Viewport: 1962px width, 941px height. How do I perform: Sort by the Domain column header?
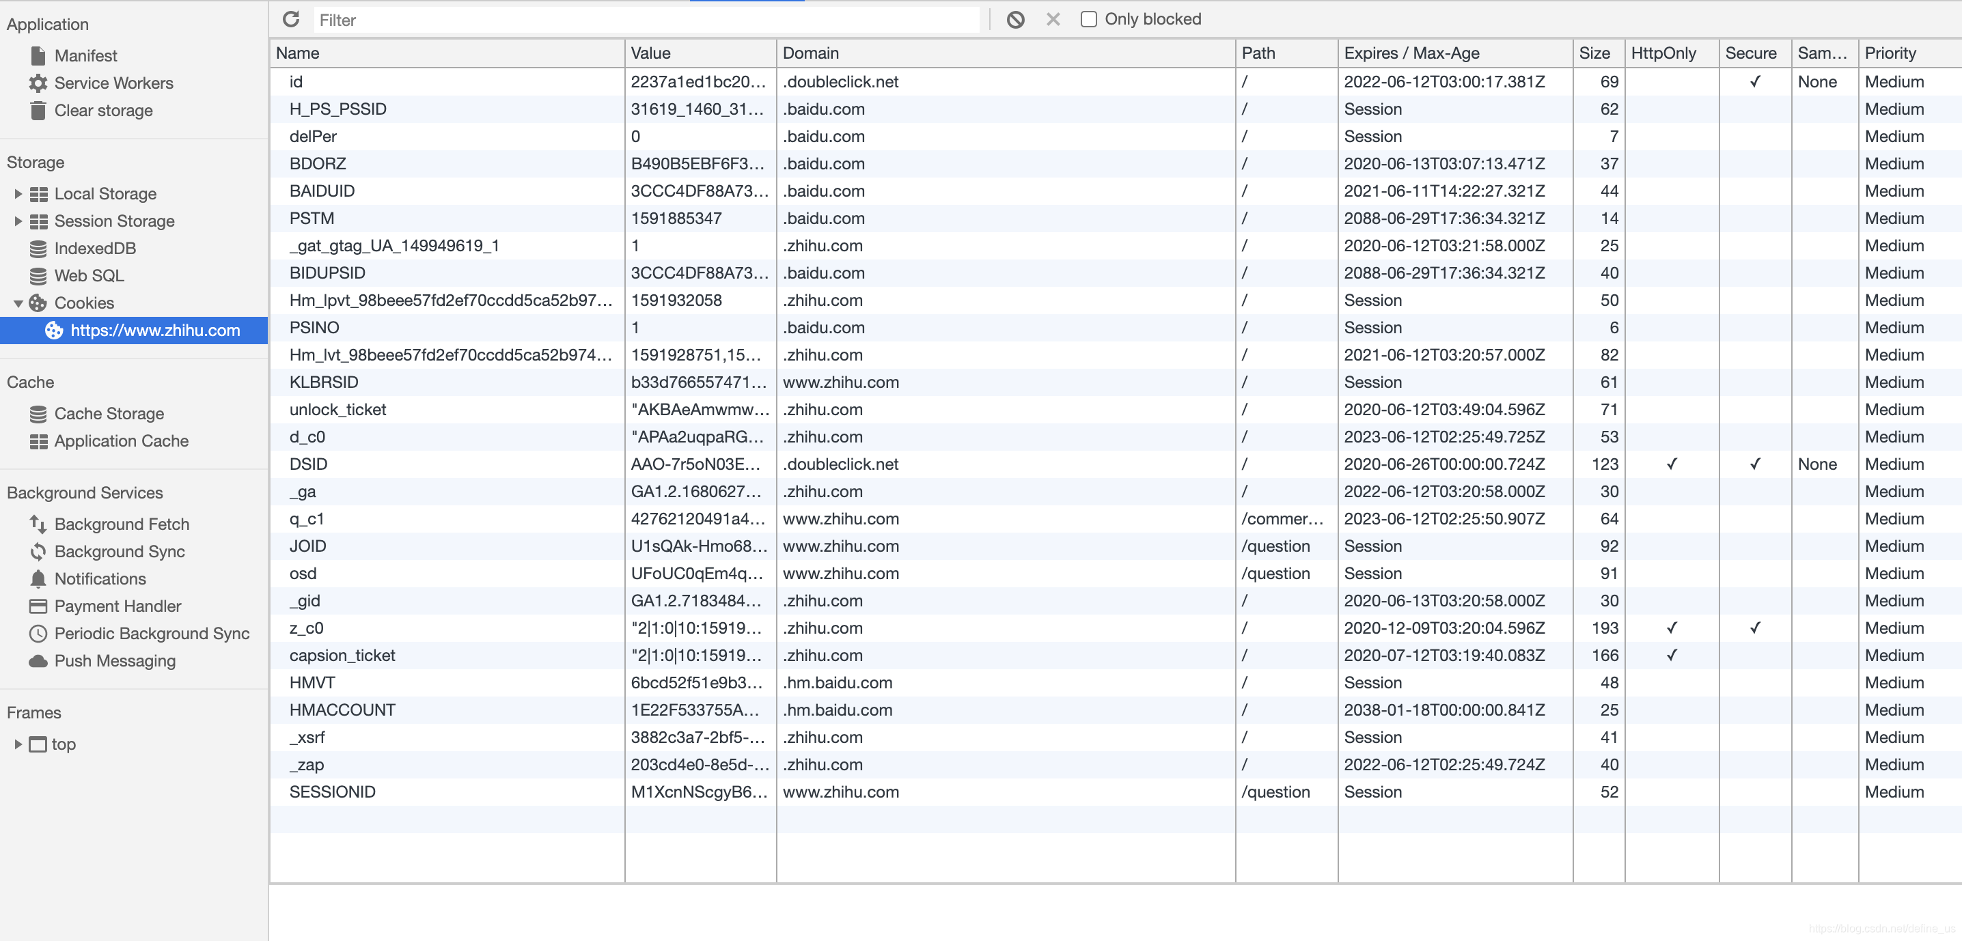pyautogui.click(x=1006, y=53)
